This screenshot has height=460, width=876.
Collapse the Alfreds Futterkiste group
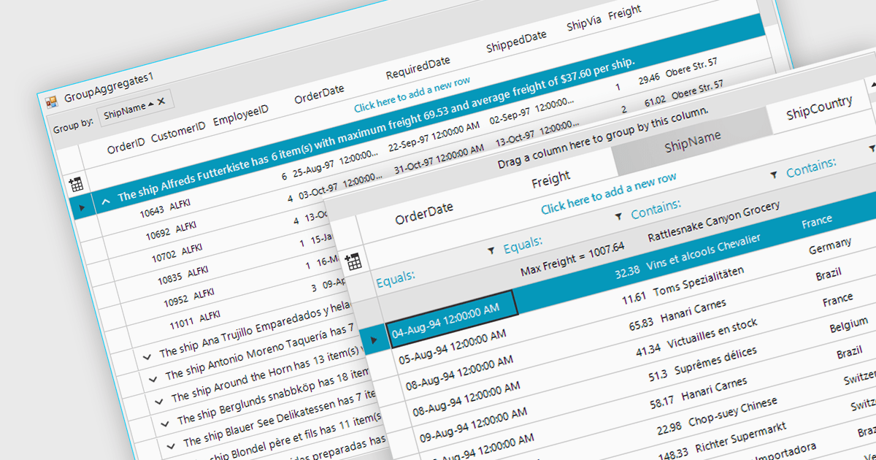click(x=106, y=200)
